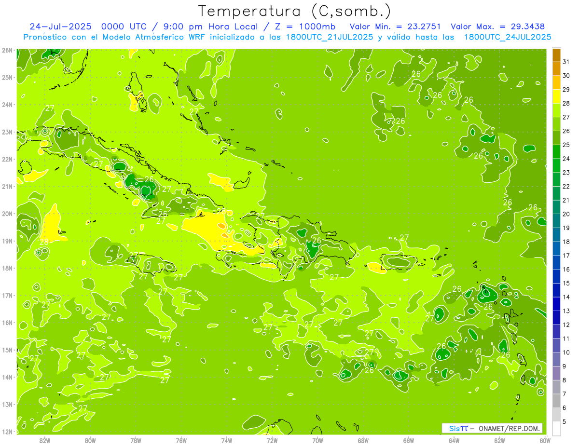Viewport: 579px width, 447px height.
Task: Click the '22N' latitude axis label
Action: 7,159
